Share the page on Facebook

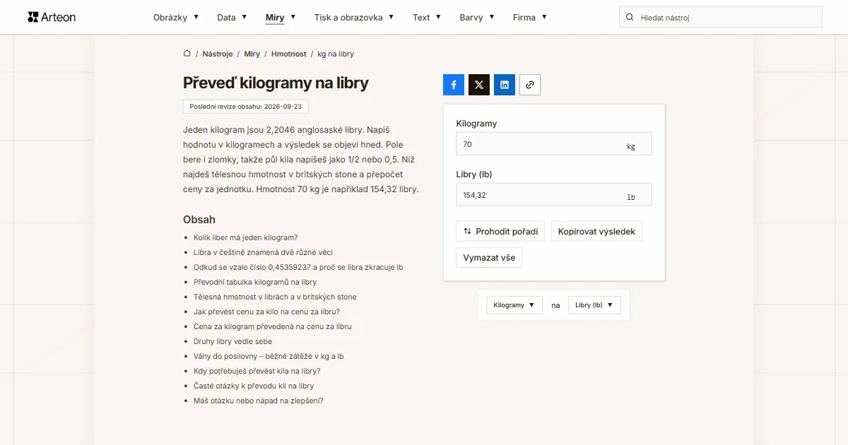[x=454, y=85]
